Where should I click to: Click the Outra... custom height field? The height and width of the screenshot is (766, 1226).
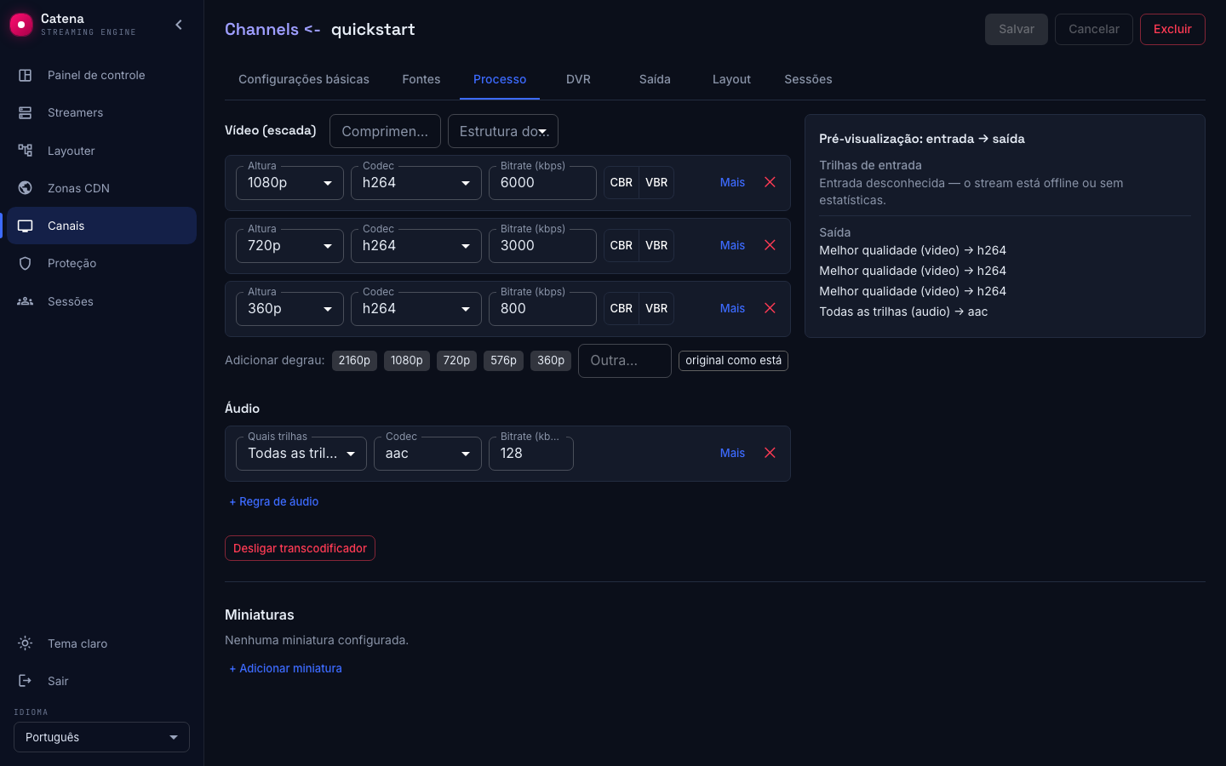tap(625, 361)
